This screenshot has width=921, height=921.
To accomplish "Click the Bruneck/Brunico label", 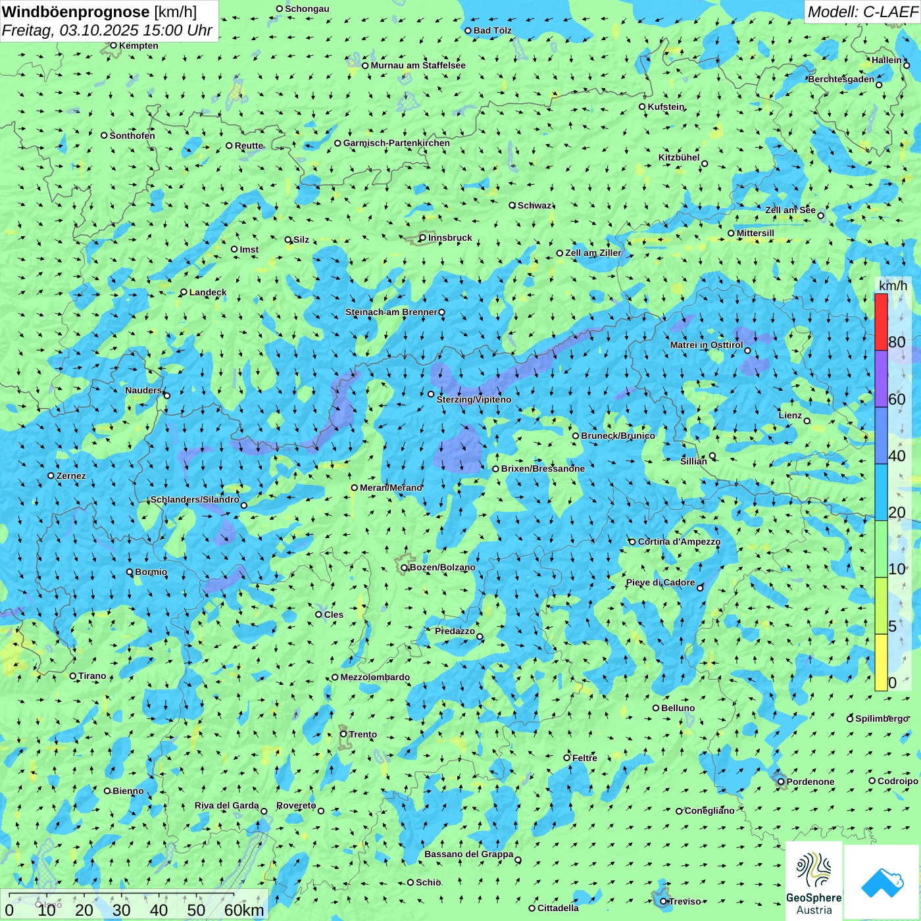I will pos(618,436).
